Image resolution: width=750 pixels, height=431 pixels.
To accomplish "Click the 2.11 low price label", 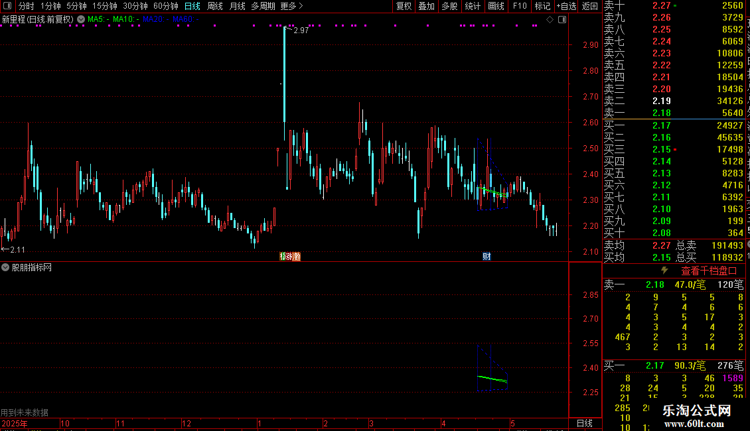I will tap(17, 249).
